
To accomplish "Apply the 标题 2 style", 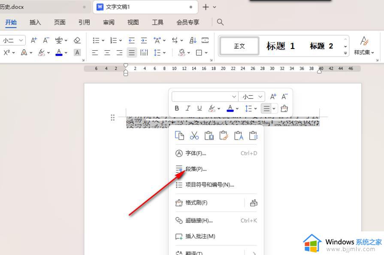I will click(321, 46).
